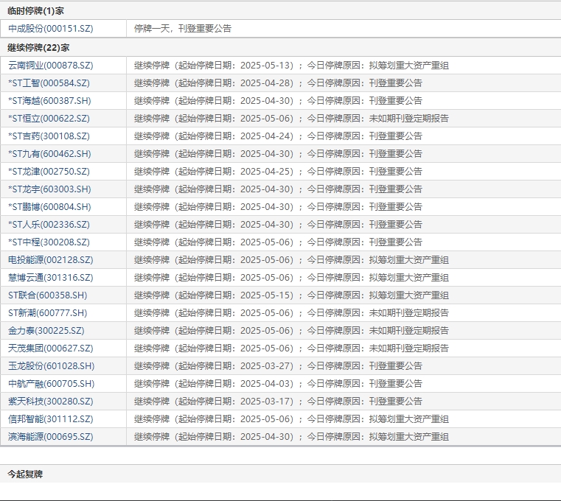This screenshot has height=501, width=561.
Task: Open the *ST龙津(002750.SZ) link
Action: [x=49, y=172]
